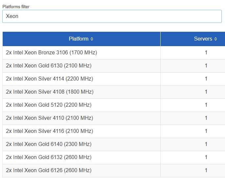Image resolution: width=225 pixels, height=178 pixels.
Task: Sort by the Servers column header
Action: click(203, 39)
